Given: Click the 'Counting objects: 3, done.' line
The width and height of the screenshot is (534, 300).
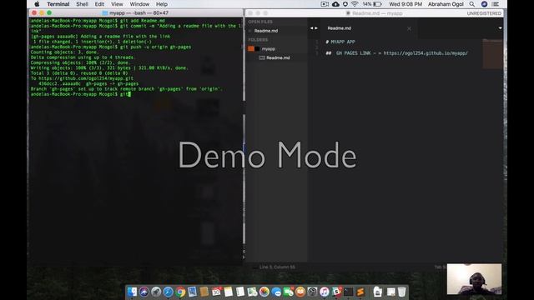Looking at the screenshot, I should point(65,52).
